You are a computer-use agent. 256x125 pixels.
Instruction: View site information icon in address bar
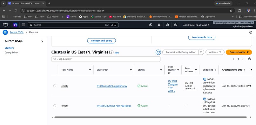pos(23,10)
